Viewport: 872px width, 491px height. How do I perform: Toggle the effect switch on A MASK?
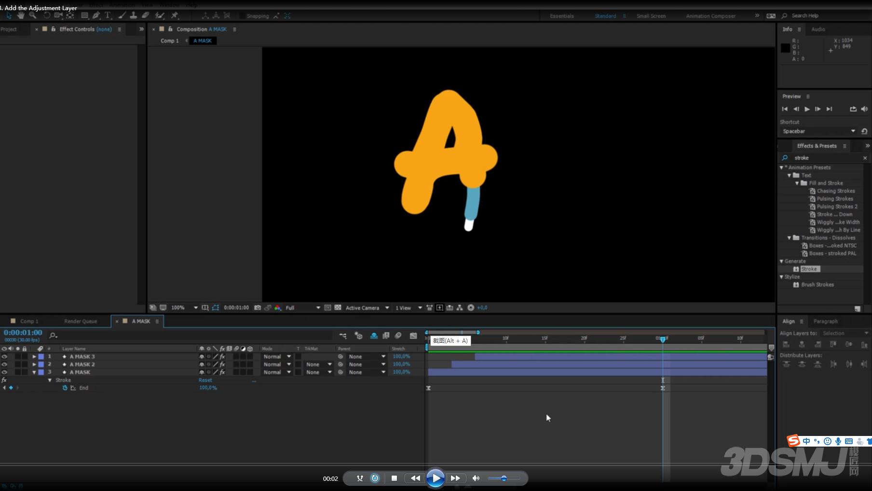[222, 372]
